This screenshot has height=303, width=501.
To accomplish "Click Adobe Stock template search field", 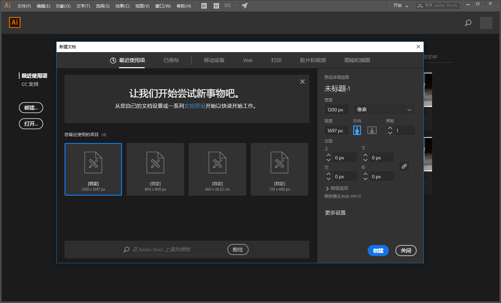I will tap(178, 250).
